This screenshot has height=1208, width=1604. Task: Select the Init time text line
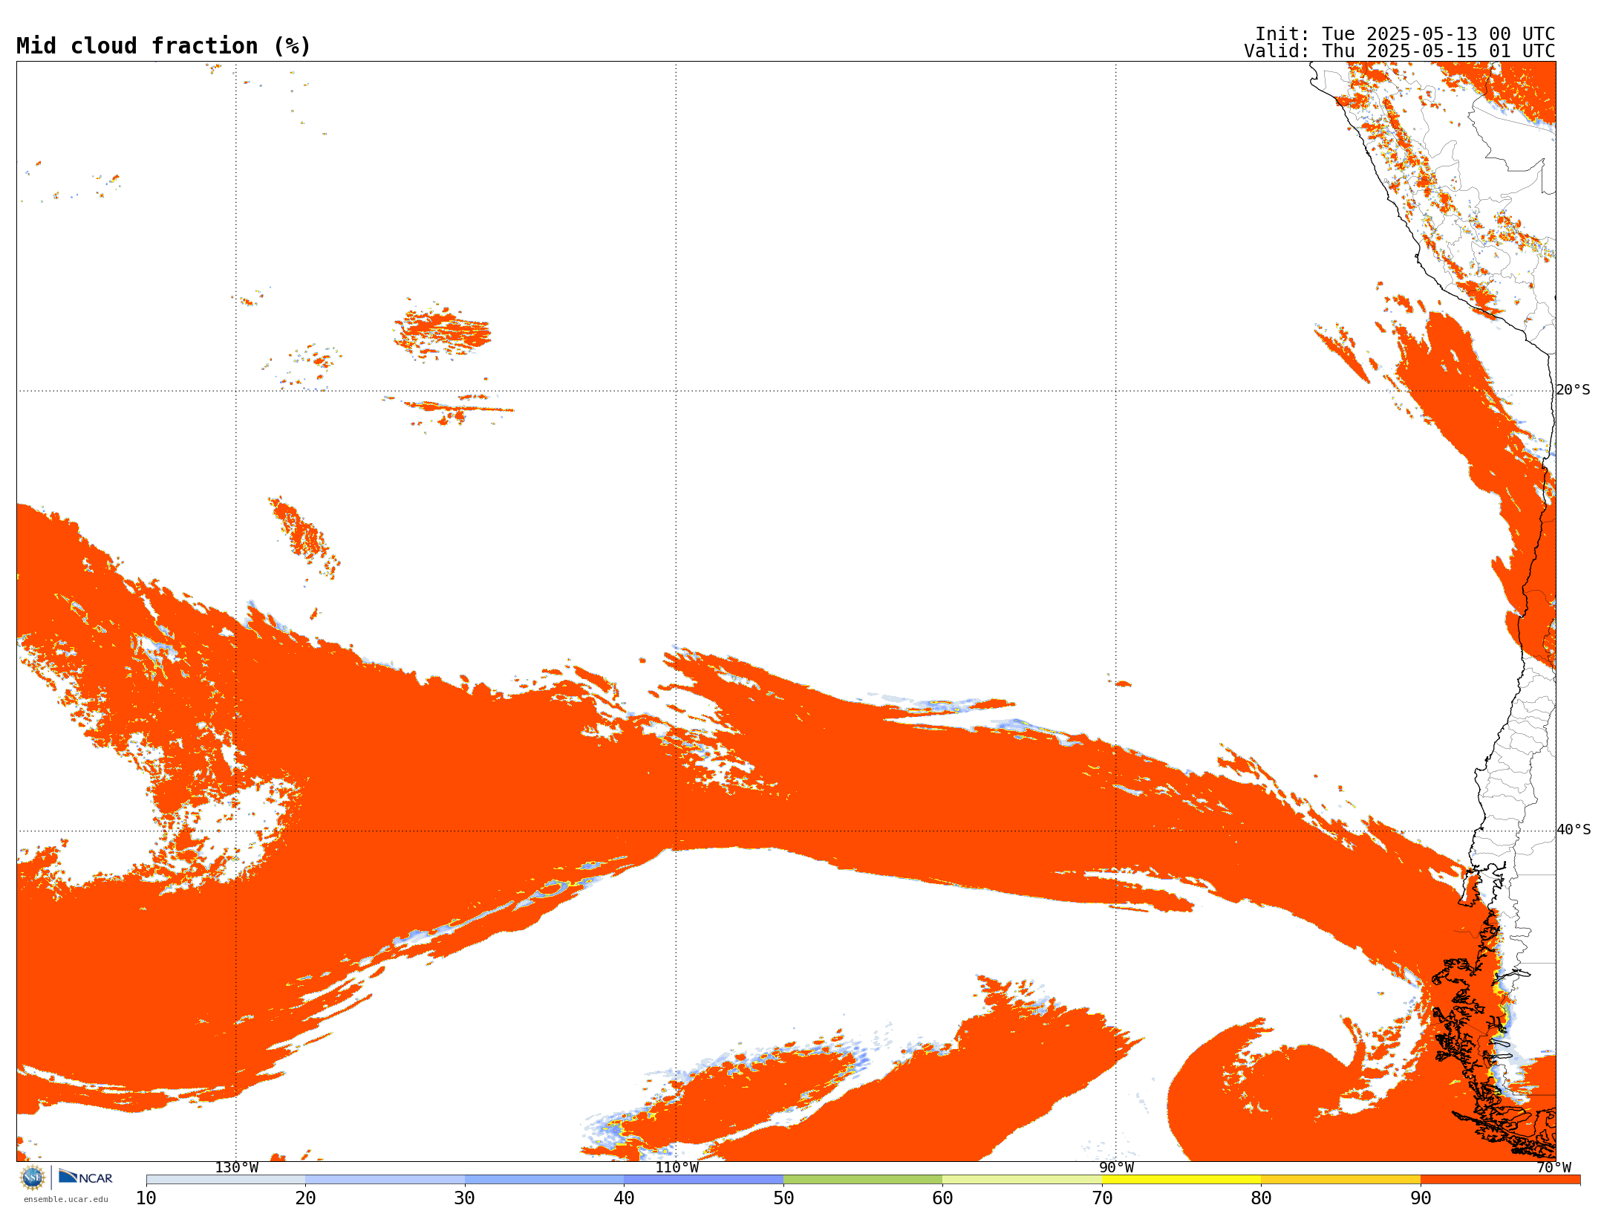(1405, 34)
